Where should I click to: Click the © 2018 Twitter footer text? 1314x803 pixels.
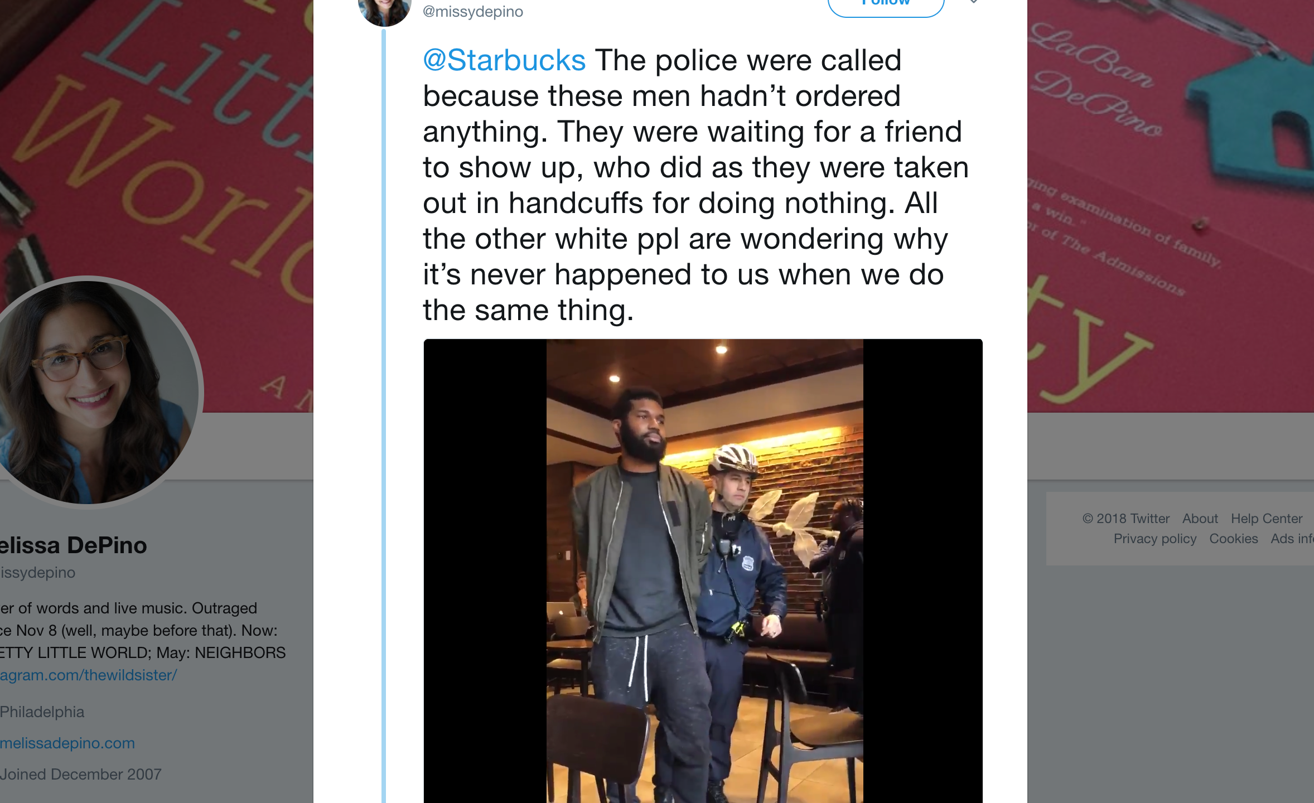click(x=1125, y=519)
